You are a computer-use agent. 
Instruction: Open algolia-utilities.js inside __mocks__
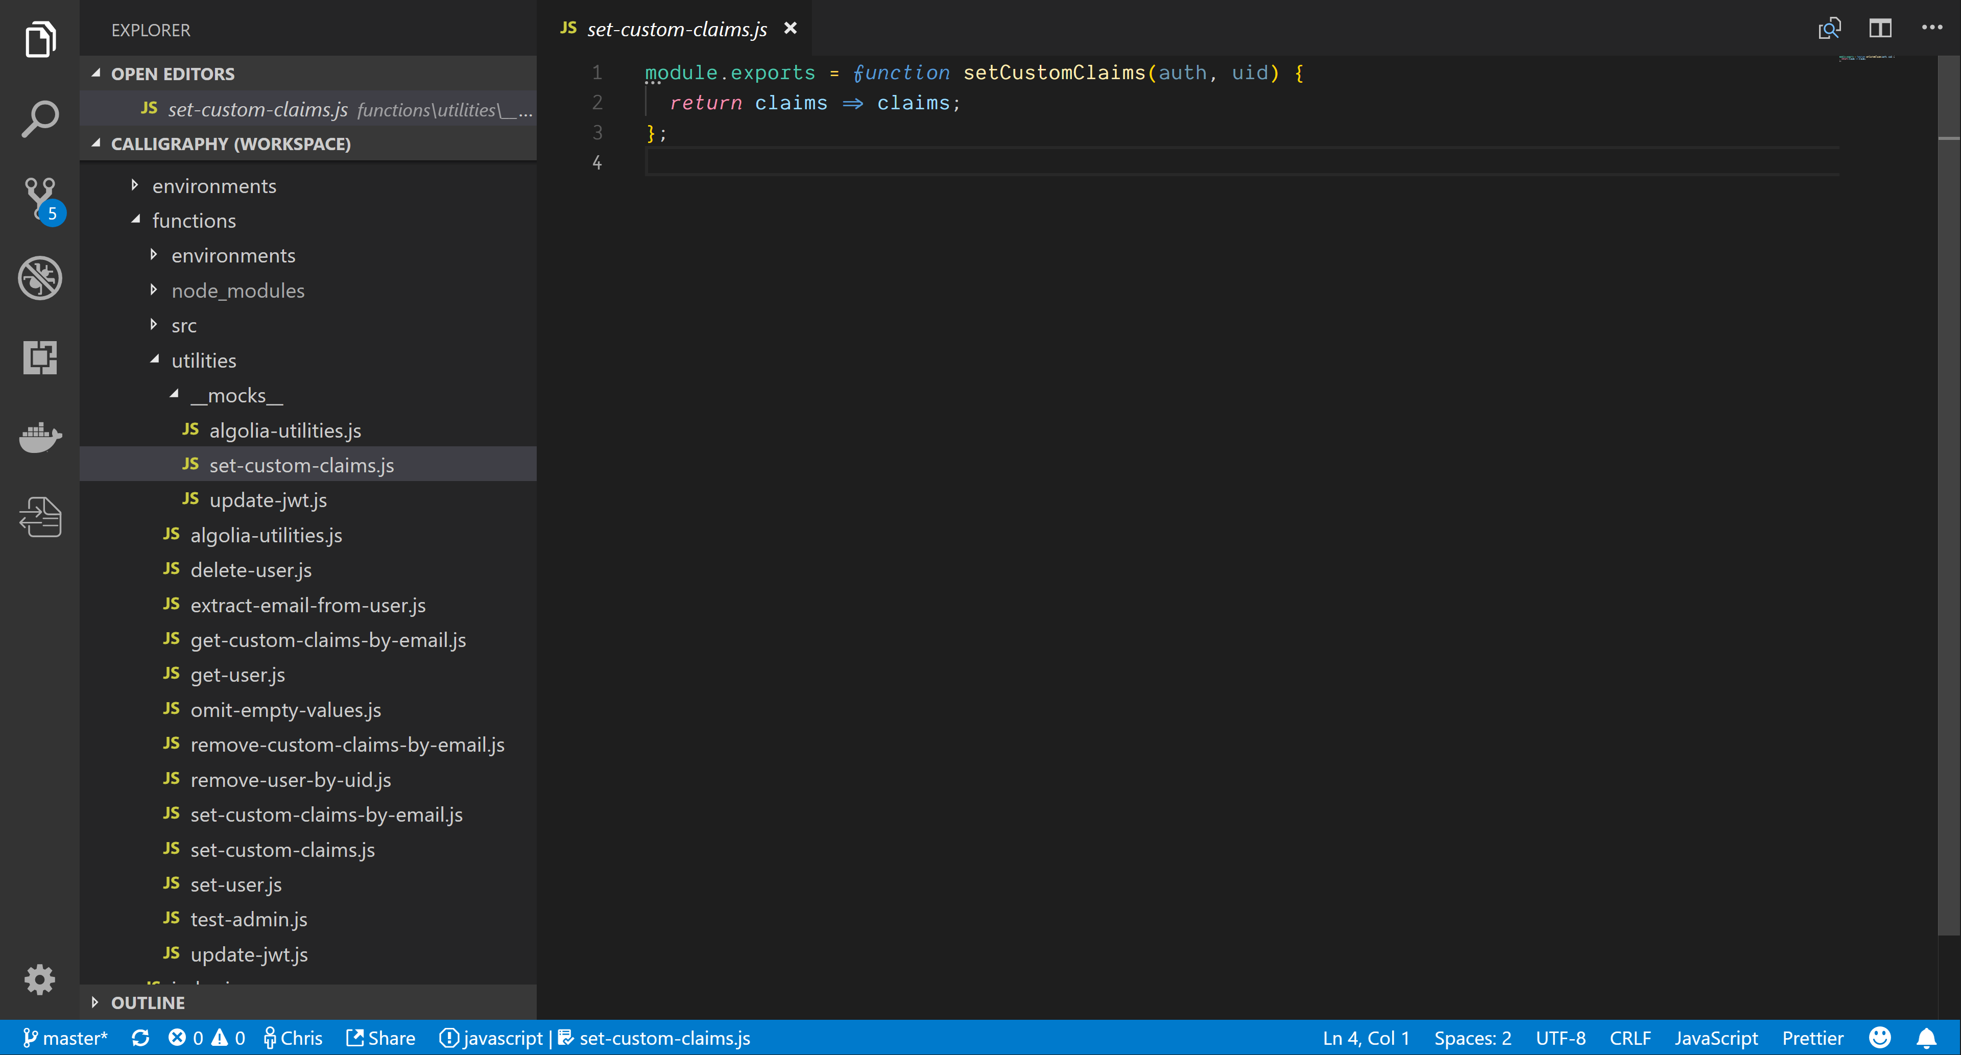point(307,431)
